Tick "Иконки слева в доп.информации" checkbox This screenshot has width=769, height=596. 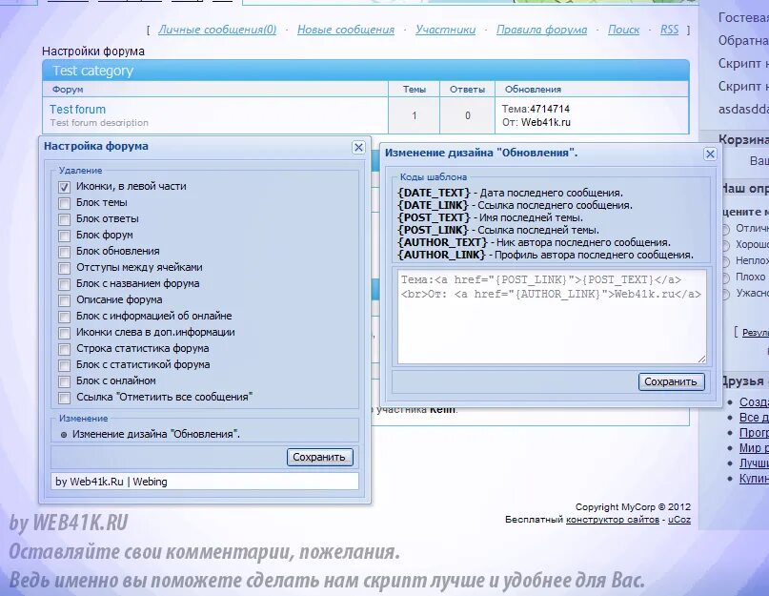click(64, 333)
